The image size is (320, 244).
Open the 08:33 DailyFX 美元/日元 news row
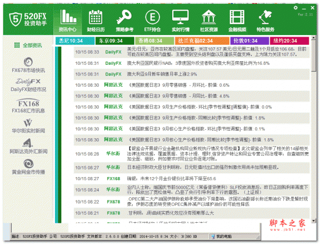[191, 52]
